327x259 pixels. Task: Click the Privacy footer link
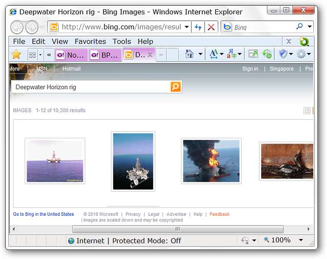click(x=133, y=214)
